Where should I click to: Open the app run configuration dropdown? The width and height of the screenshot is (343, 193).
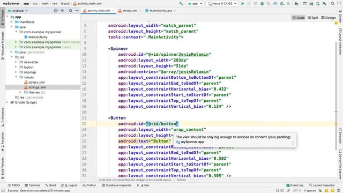pos(195,4)
